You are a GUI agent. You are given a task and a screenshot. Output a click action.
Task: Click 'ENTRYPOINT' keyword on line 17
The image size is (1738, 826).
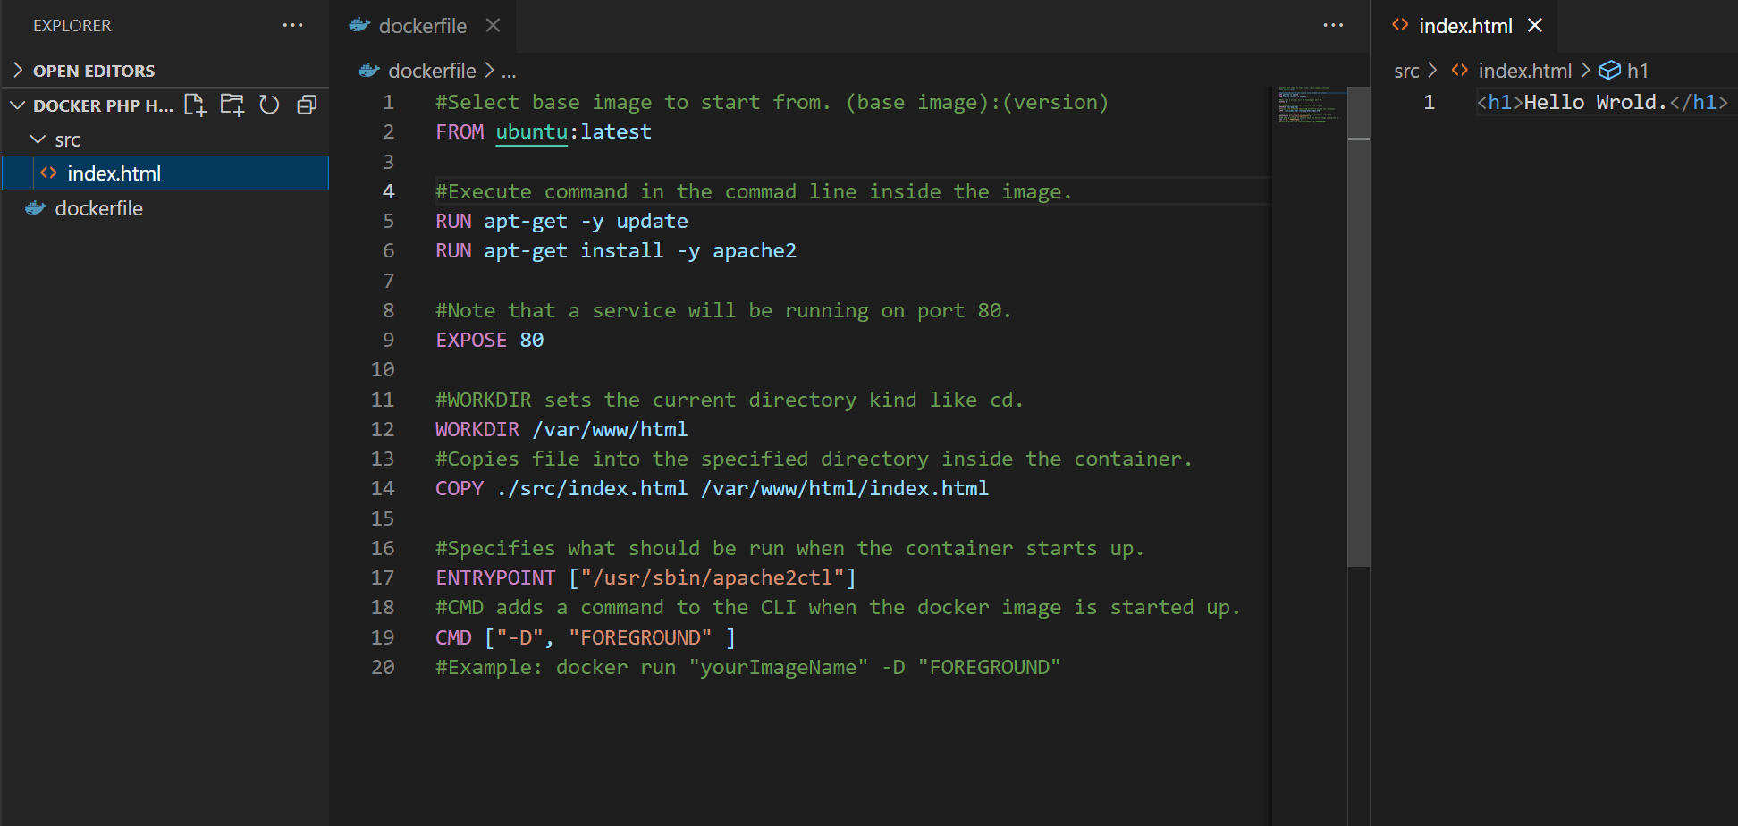495,577
